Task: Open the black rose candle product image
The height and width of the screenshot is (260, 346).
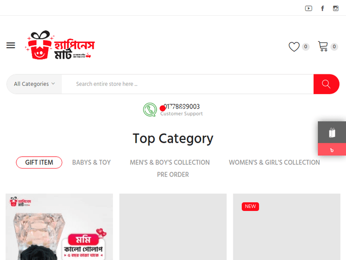Action: coord(59,227)
